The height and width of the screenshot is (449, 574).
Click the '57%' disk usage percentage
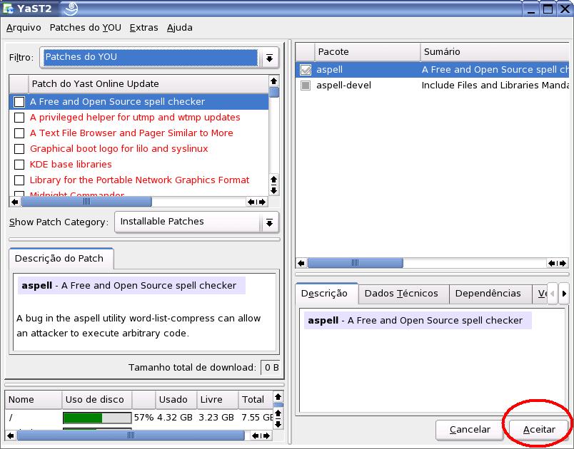click(x=143, y=418)
